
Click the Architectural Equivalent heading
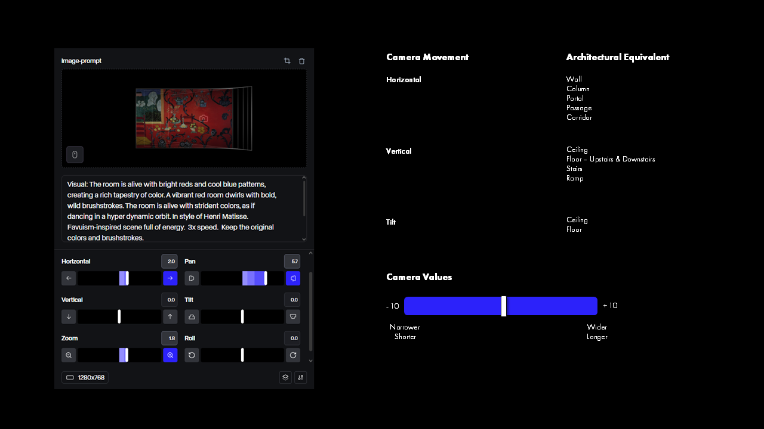point(618,57)
